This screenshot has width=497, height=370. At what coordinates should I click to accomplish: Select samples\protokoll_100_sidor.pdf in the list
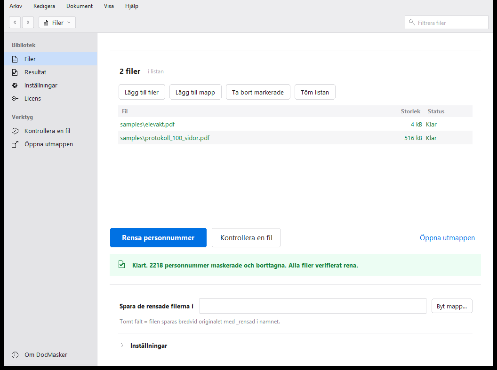point(295,138)
